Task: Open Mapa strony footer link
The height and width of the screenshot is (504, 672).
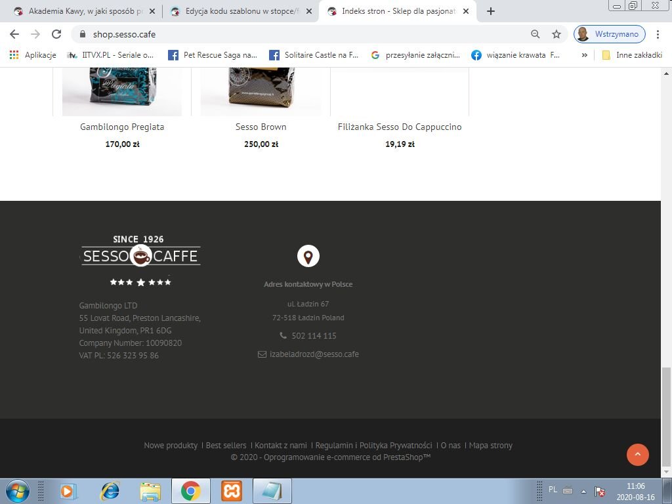Action: tap(491, 446)
